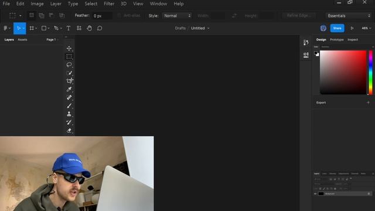Open the Resources components icon
The width and height of the screenshot is (375, 211).
[x=79, y=28]
